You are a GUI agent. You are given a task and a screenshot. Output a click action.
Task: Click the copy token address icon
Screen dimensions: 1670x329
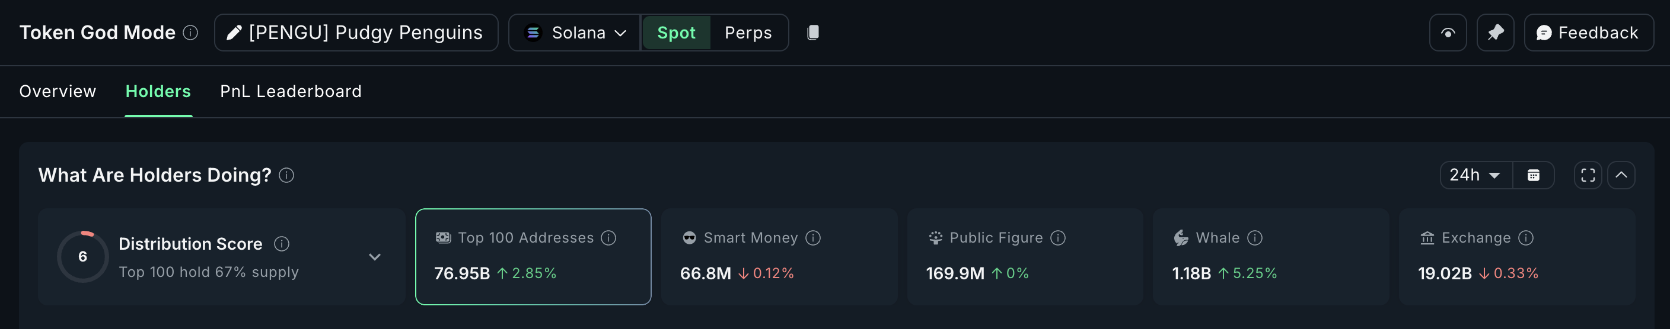(812, 33)
